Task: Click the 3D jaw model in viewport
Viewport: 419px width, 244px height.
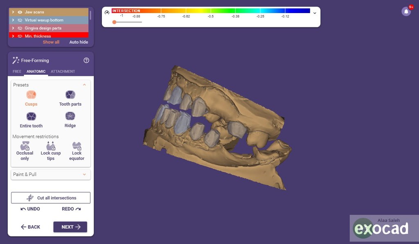Action: pos(216,127)
